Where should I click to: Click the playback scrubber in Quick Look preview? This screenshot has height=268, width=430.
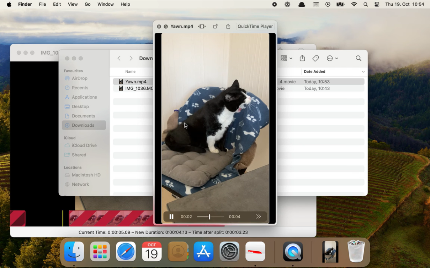point(211,217)
